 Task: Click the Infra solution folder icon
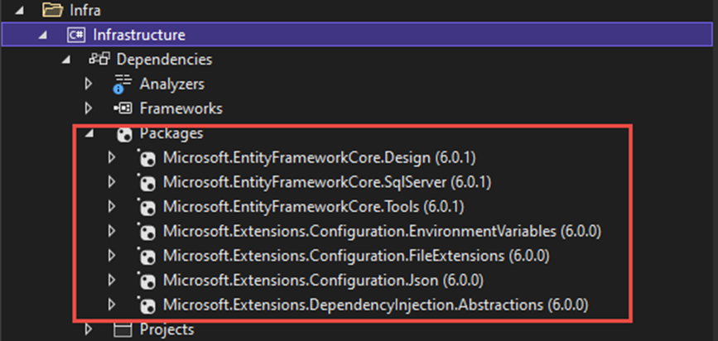(51, 11)
